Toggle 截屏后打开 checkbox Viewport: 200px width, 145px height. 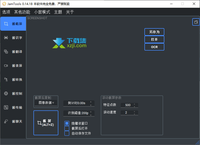[x=67, y=128]
